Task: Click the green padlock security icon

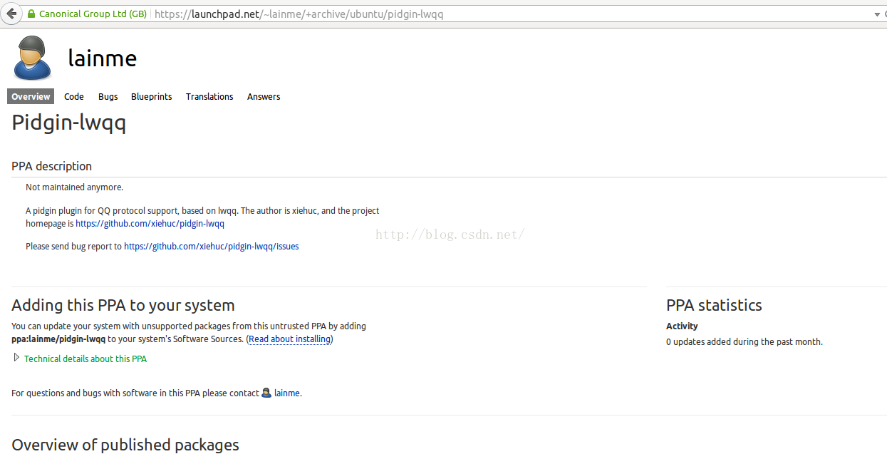Action: coord(31,14)
